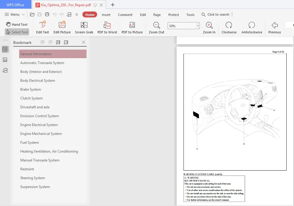The image size is (294, 206).
Task: Collapse all bookmarks icon
Action: pyautogui.click(x=50, y=42)
